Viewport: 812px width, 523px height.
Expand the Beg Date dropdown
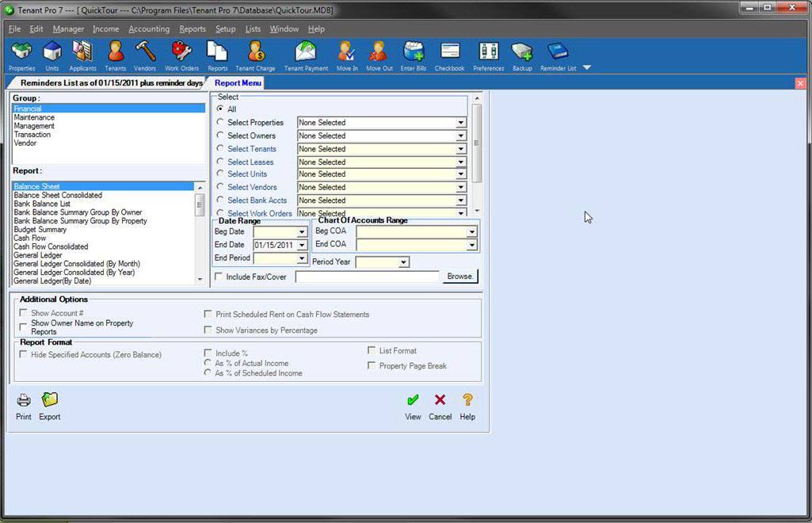(303, 231)
